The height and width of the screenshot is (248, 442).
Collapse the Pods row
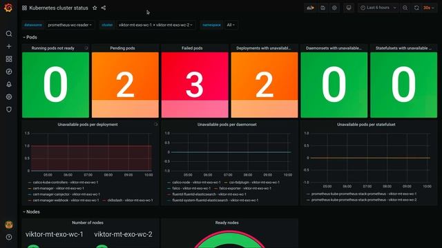coord(30,37)
